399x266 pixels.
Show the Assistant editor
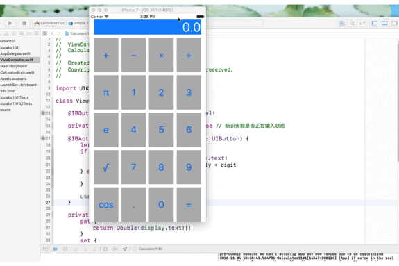click(x=353, y=24)
